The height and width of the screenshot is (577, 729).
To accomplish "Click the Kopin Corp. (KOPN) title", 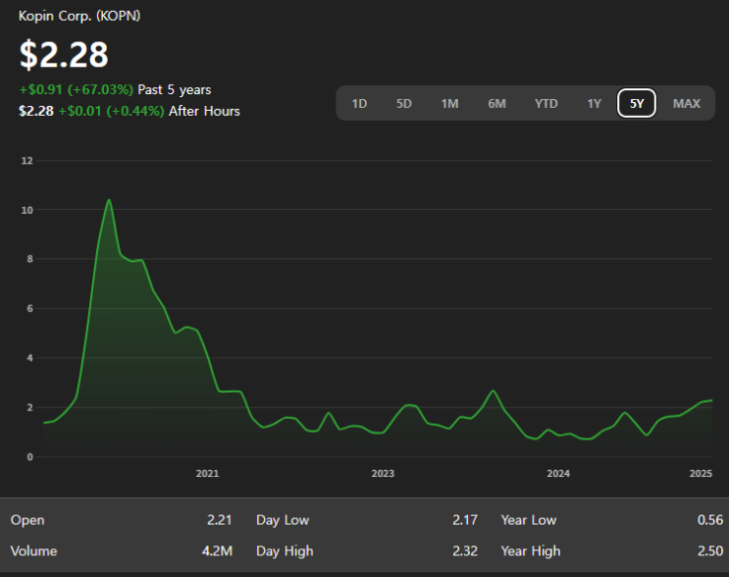I will [79, 16].
